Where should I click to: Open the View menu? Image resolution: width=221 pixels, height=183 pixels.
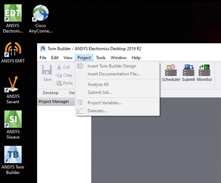pyautogui.click(x=68, y=58)
